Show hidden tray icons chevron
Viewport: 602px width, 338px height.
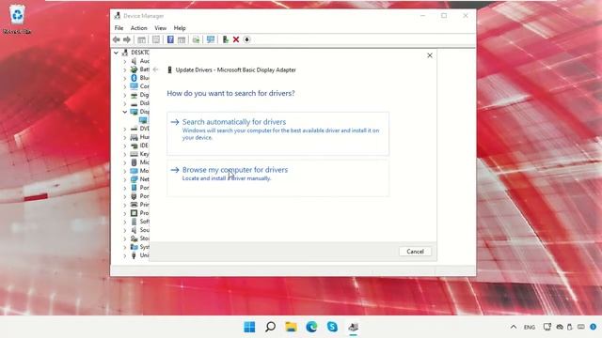[514, 327]
